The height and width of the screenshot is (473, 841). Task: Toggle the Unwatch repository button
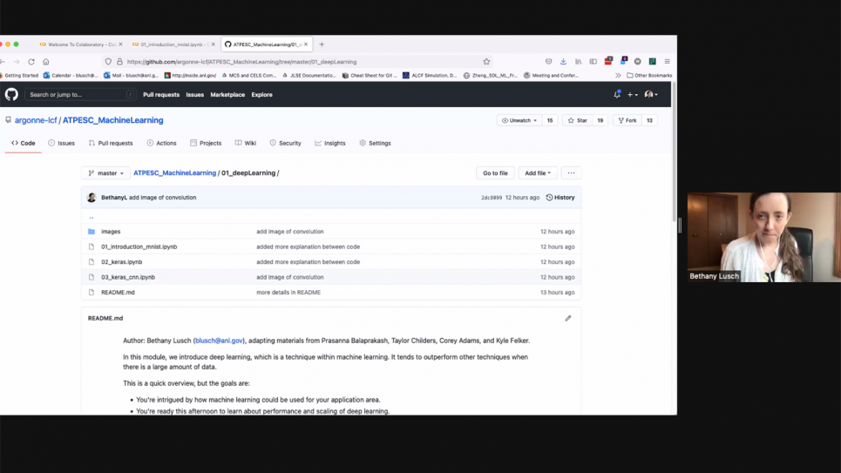point(519,120)
